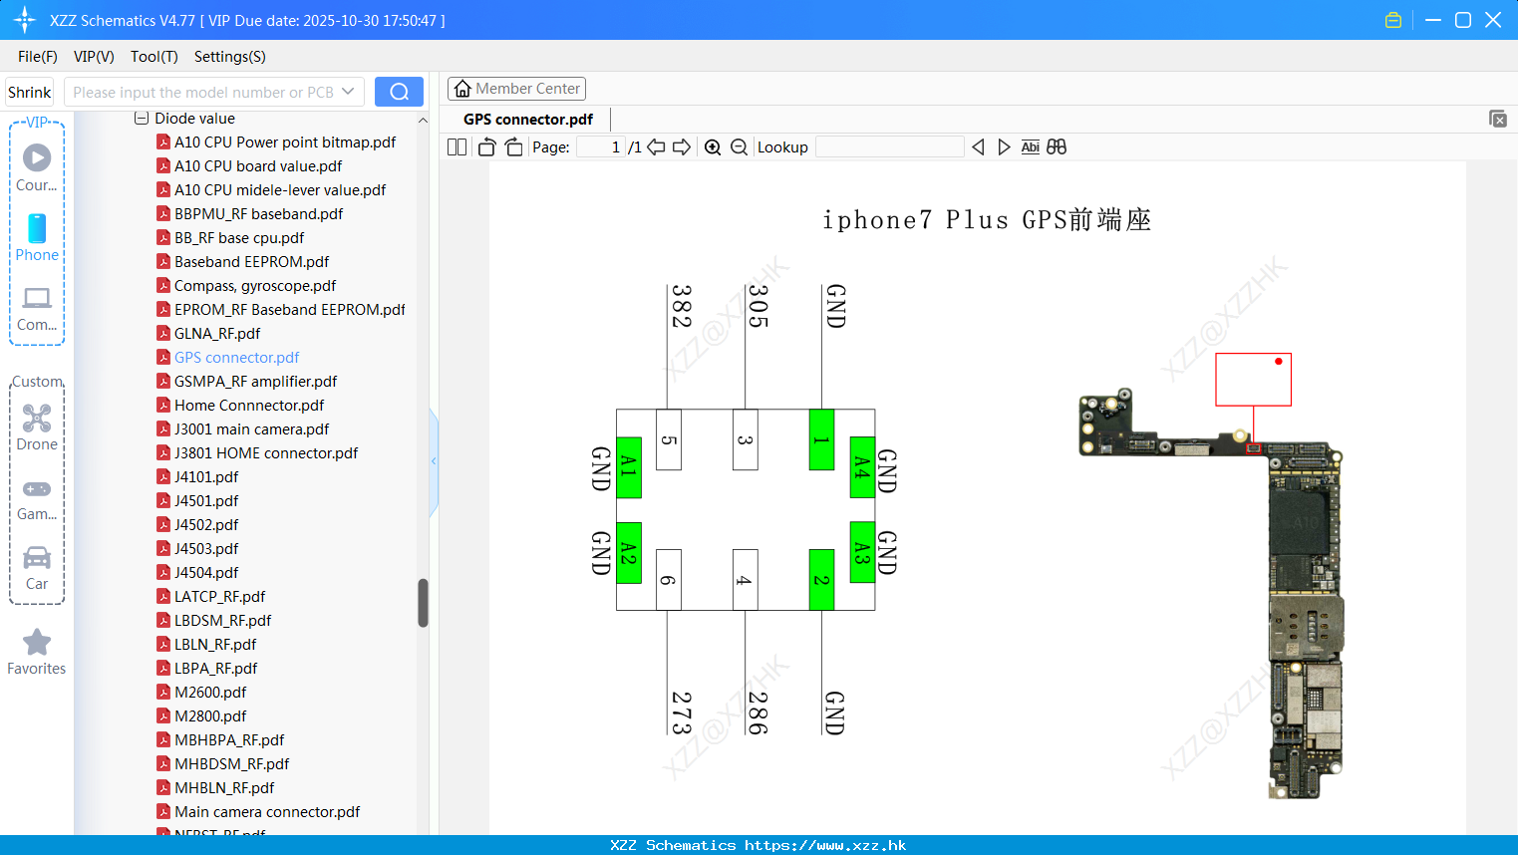
Task: Click the search button beside the model input
Action: tap(399, 92)
